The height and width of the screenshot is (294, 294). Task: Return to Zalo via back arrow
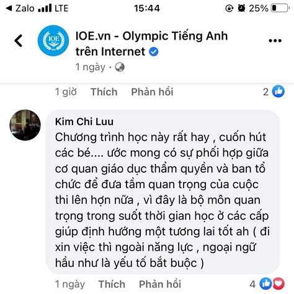[9, 8]
